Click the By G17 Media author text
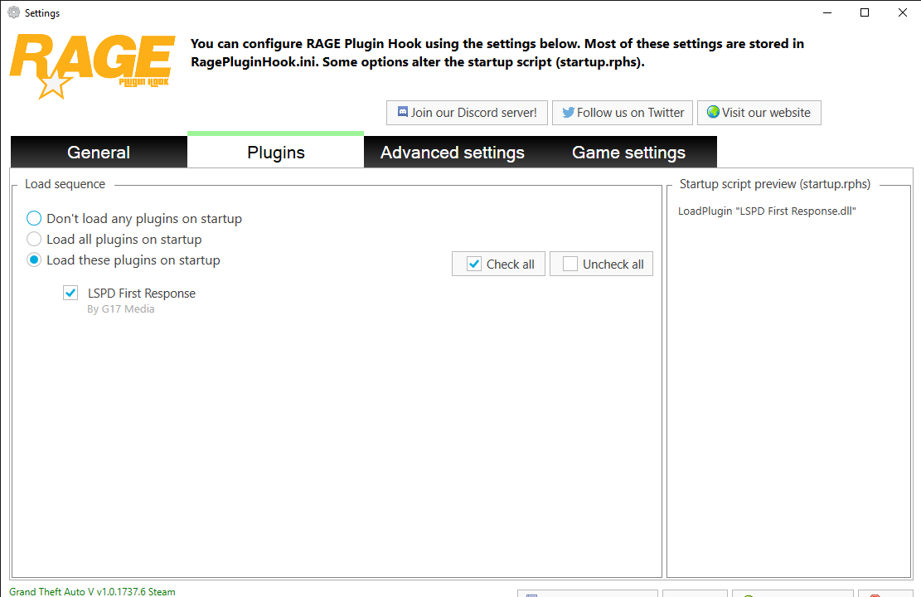 pyautogui.click(x=121, y=309)
